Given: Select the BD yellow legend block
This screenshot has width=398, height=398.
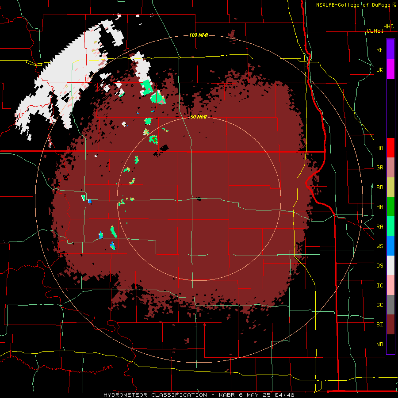Looking at the screenshot, I should pyautogui.click(x=390, y=188).
